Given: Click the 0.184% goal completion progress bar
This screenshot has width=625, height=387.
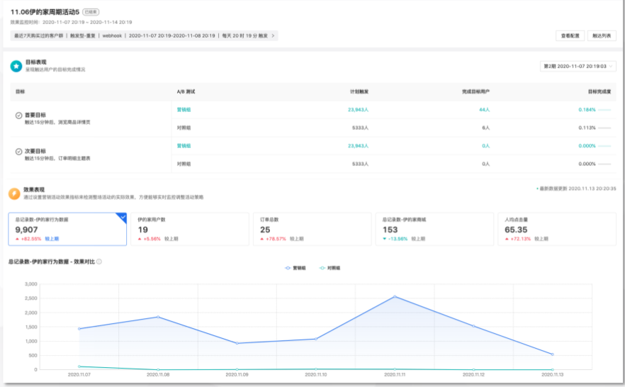Looking at the screenshot, I should tap(604, 110).
